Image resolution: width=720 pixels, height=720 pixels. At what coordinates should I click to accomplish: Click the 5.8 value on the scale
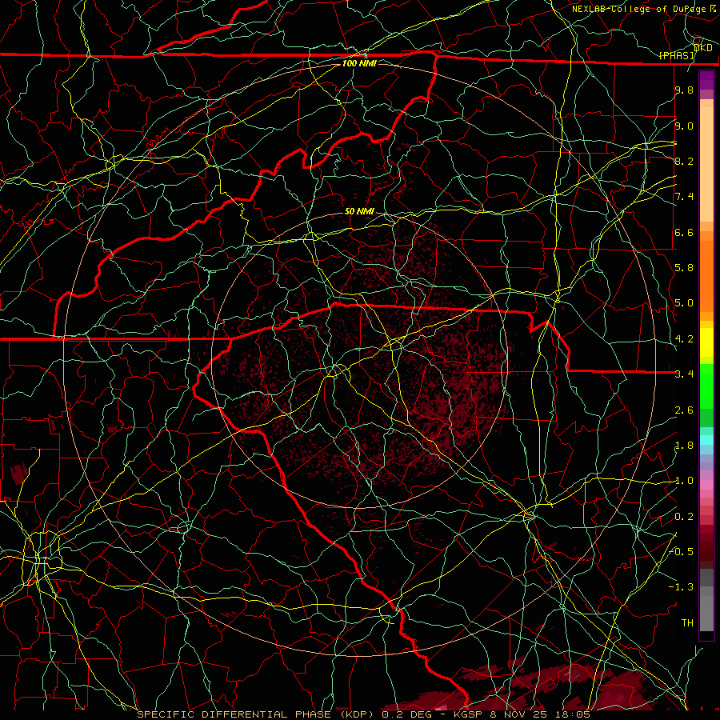coord(684,268)
